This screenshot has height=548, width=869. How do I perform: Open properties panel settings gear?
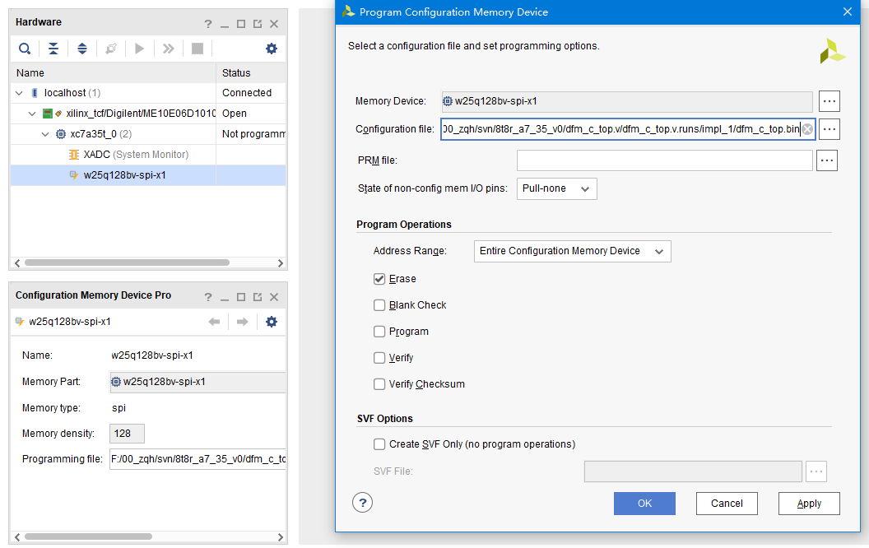pos(272,322)
